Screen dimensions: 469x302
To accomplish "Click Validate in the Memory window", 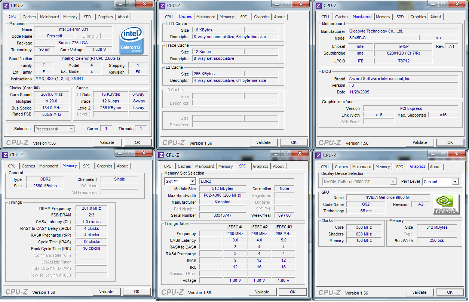I will [107, 292].
